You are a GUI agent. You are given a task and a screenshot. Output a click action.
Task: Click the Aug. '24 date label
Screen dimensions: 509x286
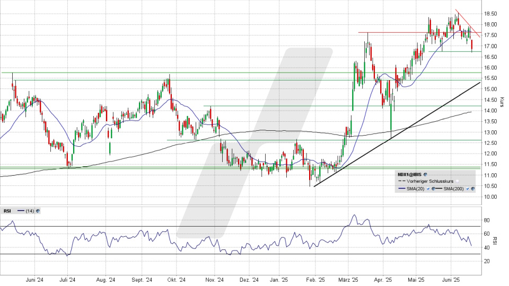pyautogui.click(x=106, y=280)
